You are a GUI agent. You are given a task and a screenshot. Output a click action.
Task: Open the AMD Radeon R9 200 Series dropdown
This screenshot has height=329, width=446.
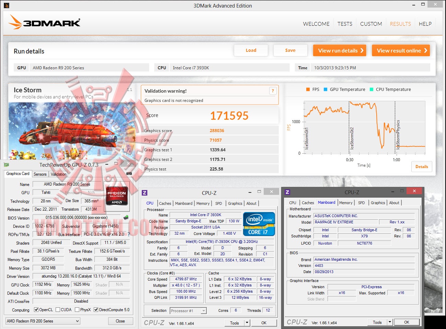43,321
